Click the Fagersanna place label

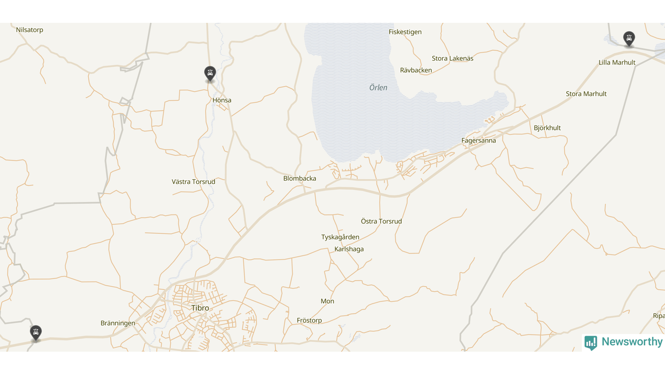click(478, 141)
